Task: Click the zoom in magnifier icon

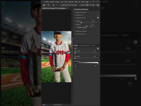Action: [x=54, y=5]
